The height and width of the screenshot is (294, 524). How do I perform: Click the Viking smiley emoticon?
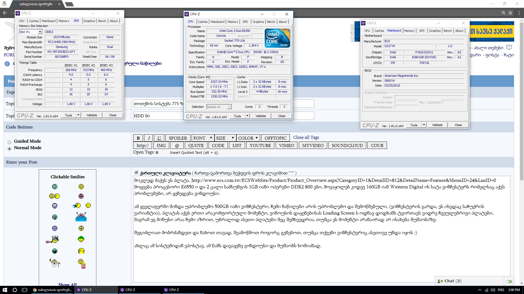pyautogui.click(x=54, y=239)
